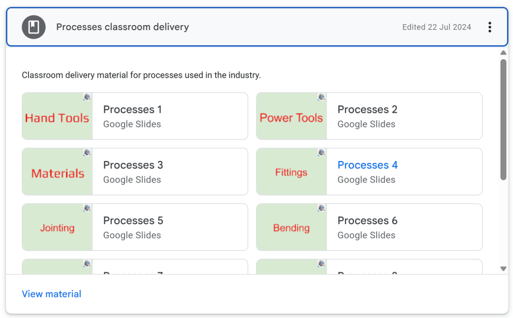Select the Fittings slide thumbnail
This screenshot has height=318, width=513.
[291, 173]
